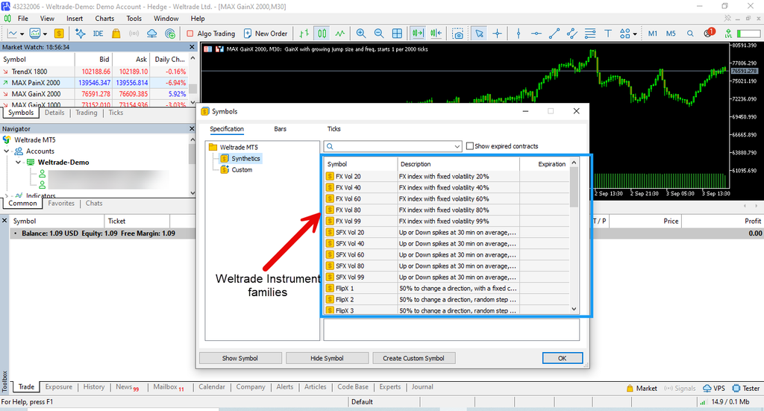Open the Insert menu
The height and width of the screenshot is (411, 764).
coord(75,19)
